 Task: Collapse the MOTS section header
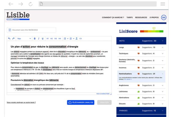pyautogui.click(x=141, y=41)
